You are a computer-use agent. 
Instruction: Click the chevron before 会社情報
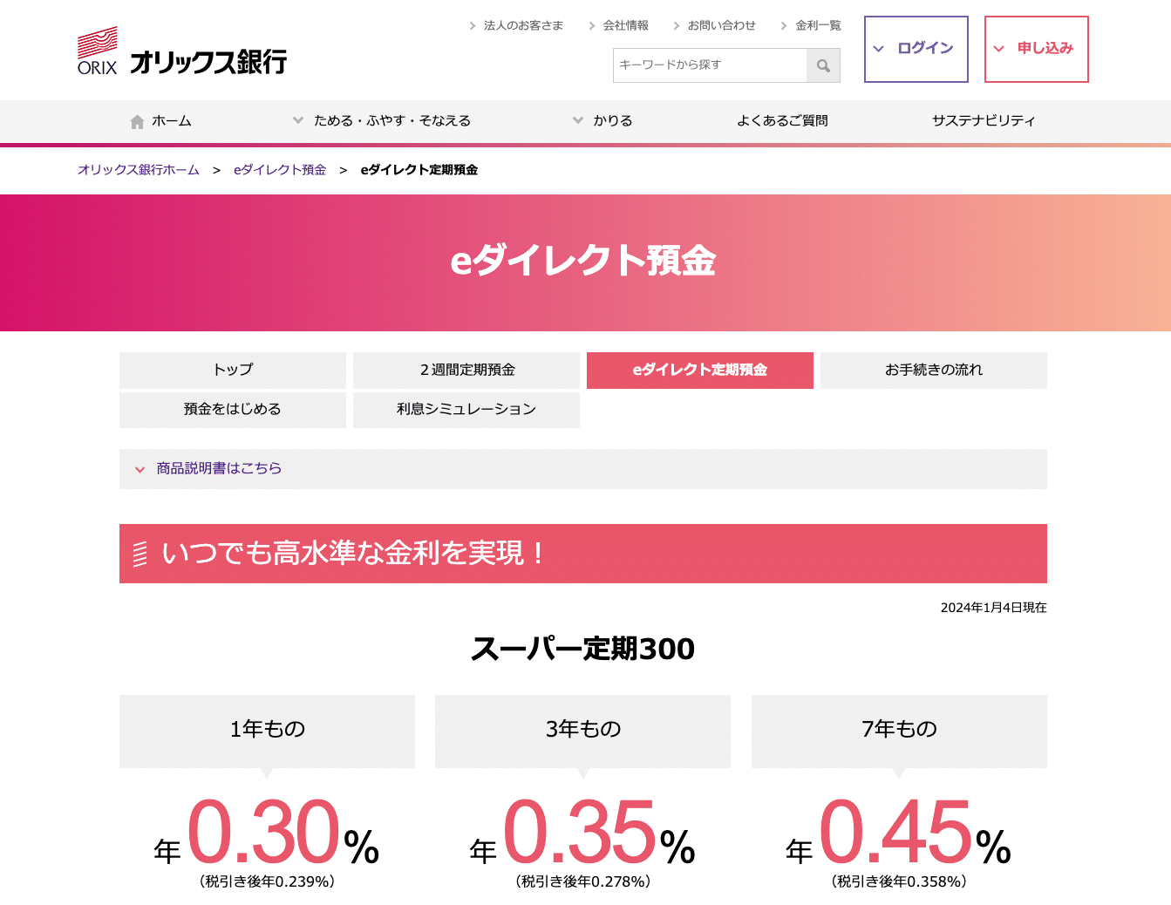pos(592,26)
